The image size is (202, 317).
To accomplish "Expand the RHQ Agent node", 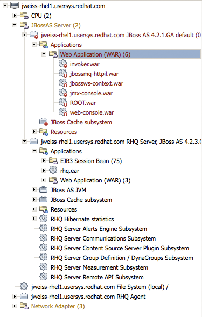I will (15, 297).
